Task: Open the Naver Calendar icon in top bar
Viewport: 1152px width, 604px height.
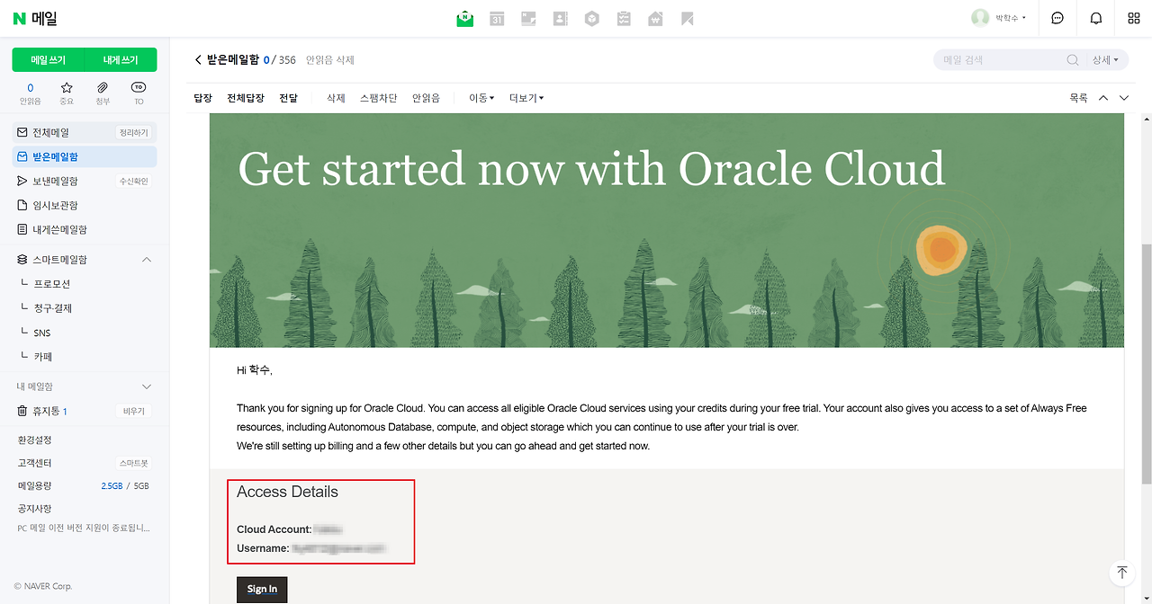Action: pyautogui.click(x=497, y=18)
